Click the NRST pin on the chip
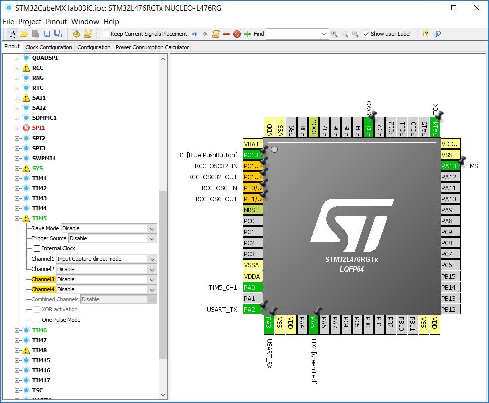The height and width of the screenshot is (403, 489). coord(253,210)
